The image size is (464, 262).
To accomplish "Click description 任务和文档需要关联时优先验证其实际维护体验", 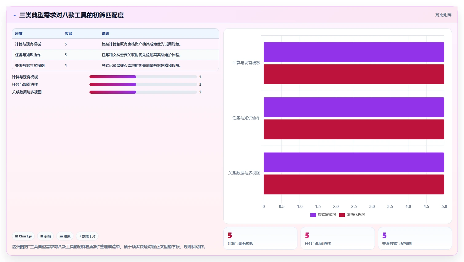I will (141, 55).
